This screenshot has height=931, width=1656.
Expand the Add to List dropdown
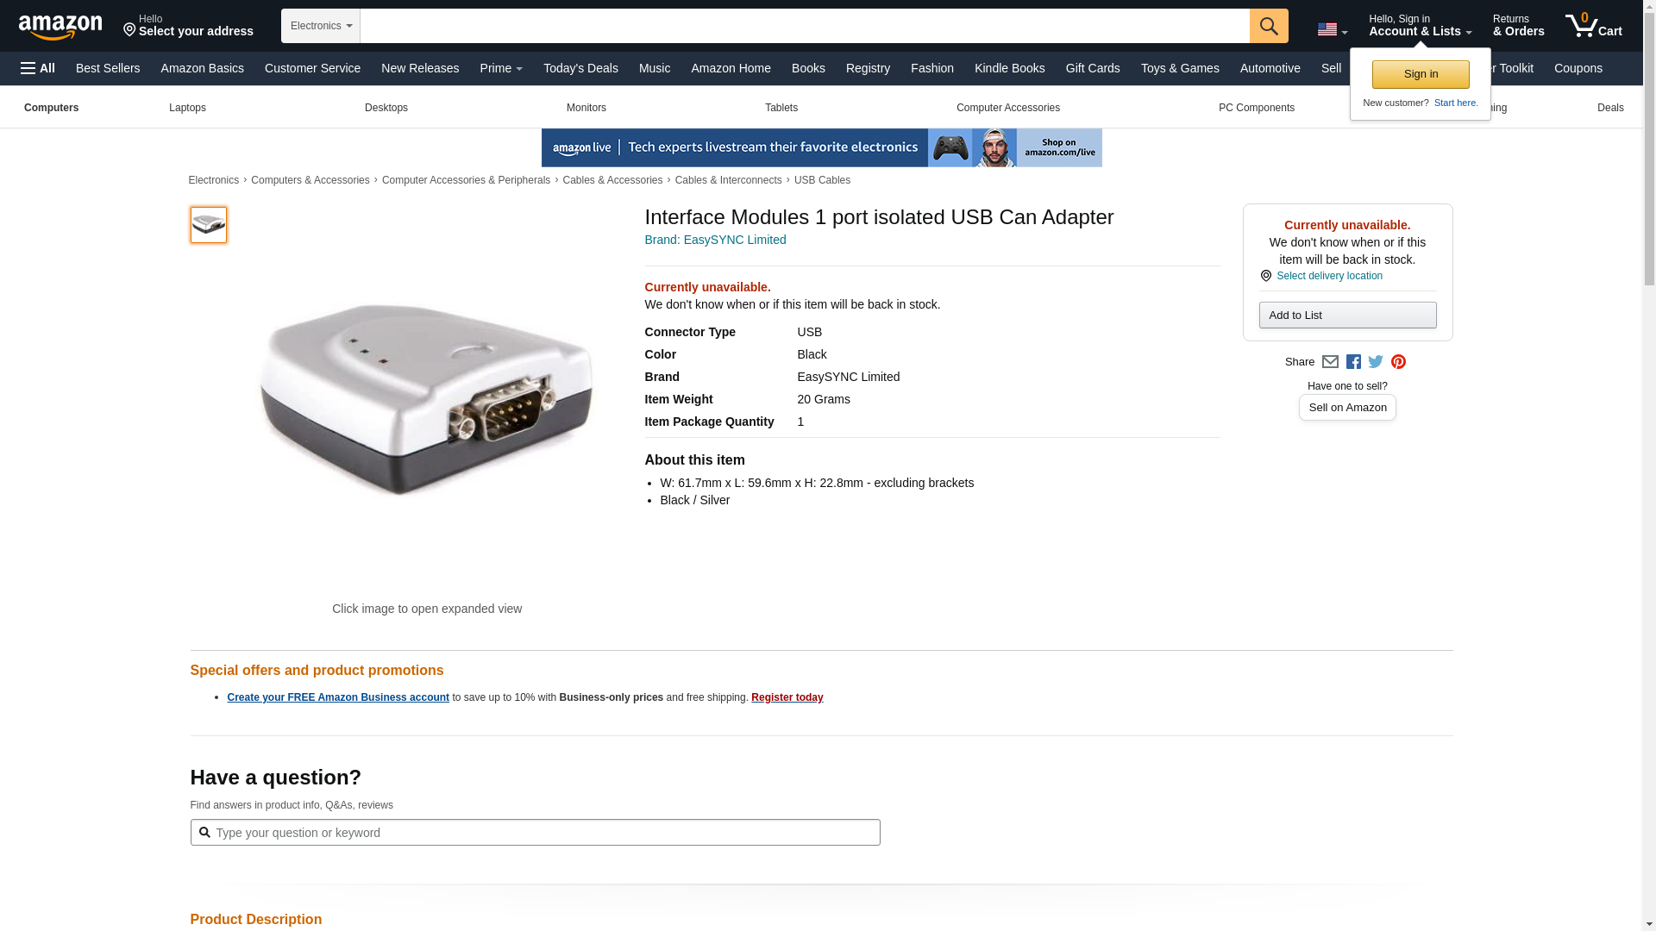(1346, 316)
